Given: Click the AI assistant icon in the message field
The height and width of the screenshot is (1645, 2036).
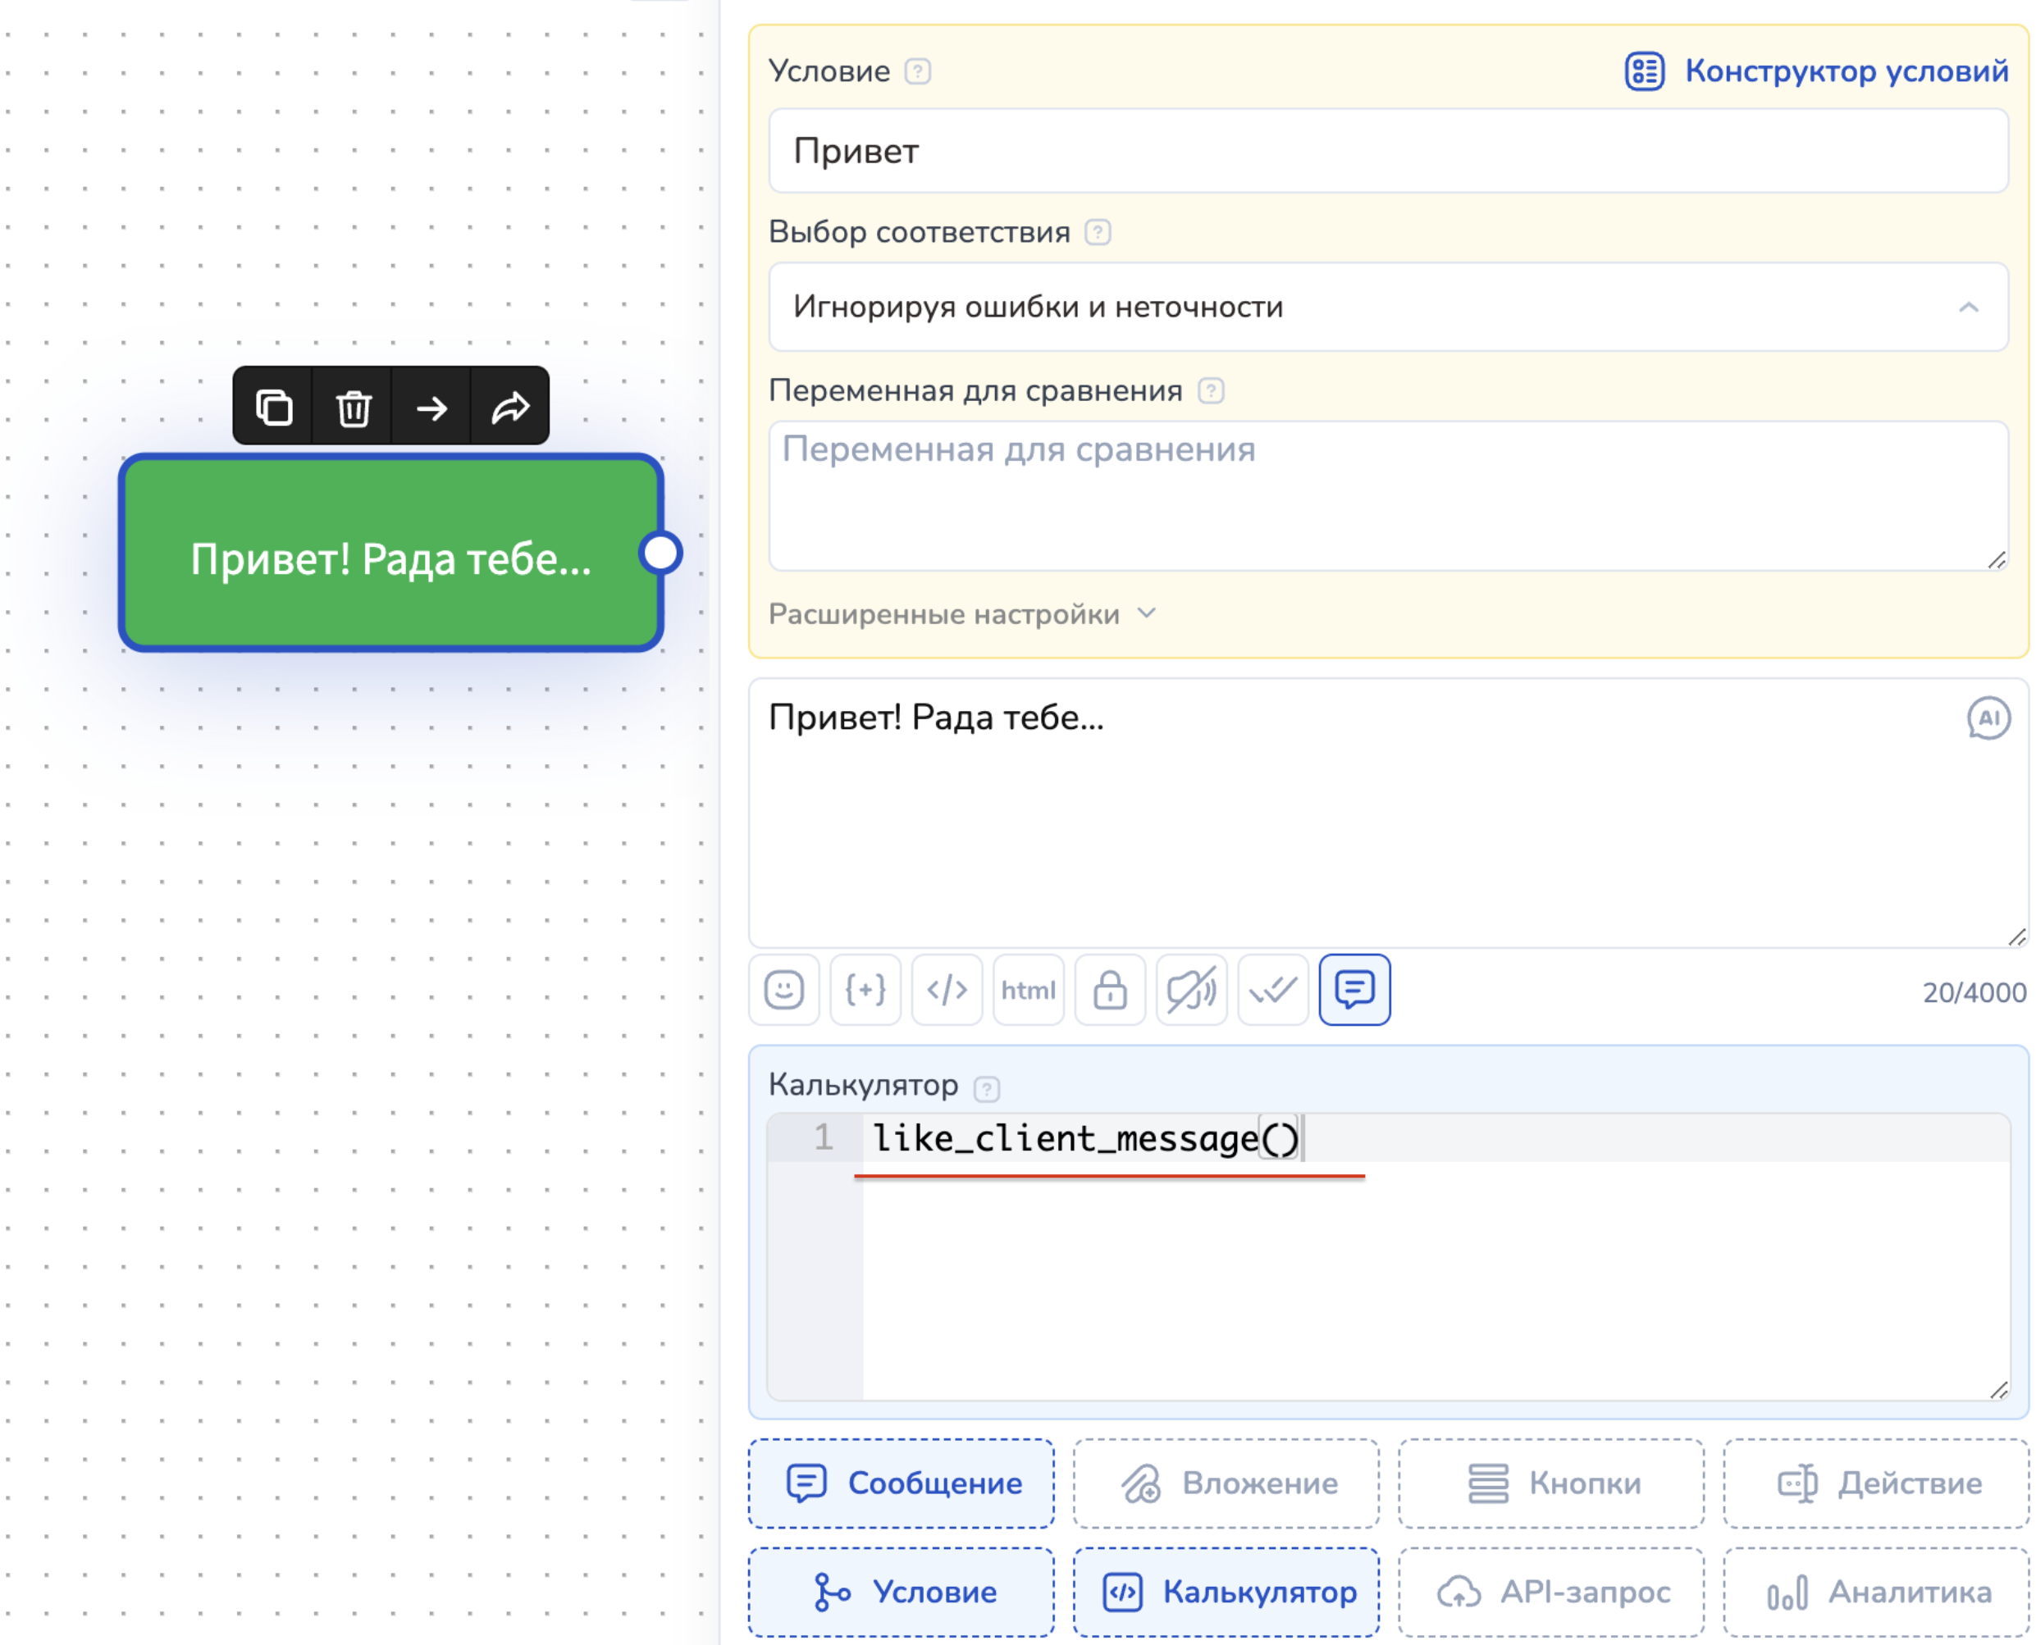Looking at the screenshot, I should coord(1988,718).
